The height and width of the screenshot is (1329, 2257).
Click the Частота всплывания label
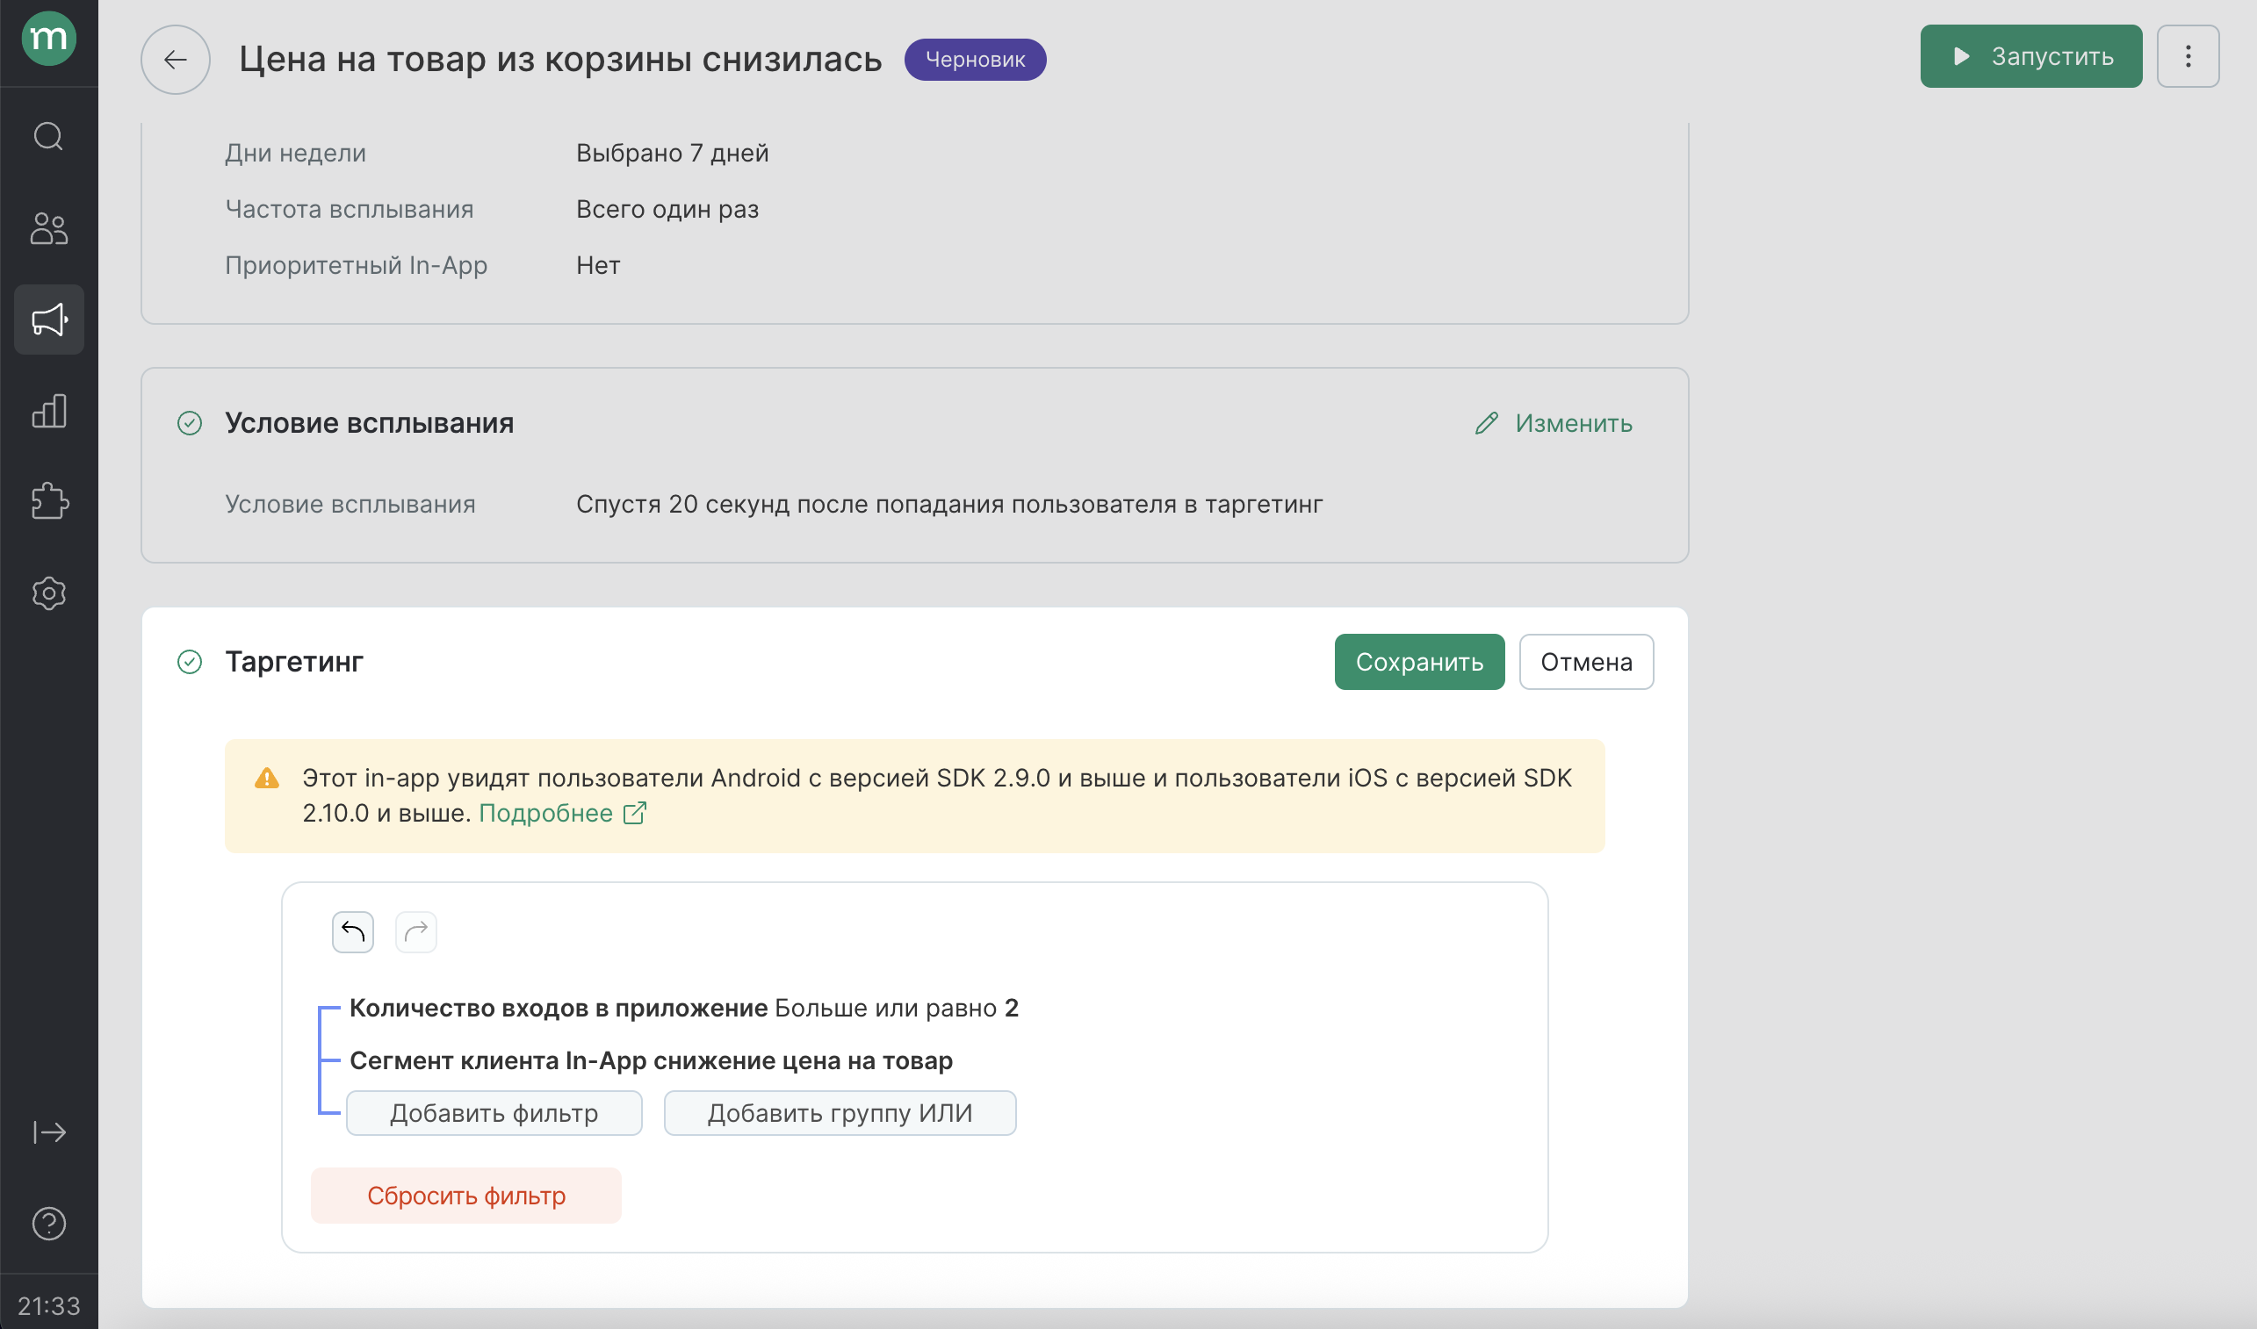(350, 209)
